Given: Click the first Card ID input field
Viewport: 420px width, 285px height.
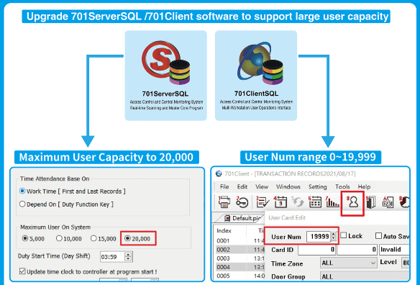Looking at the screenshot, I should point(317,250).
